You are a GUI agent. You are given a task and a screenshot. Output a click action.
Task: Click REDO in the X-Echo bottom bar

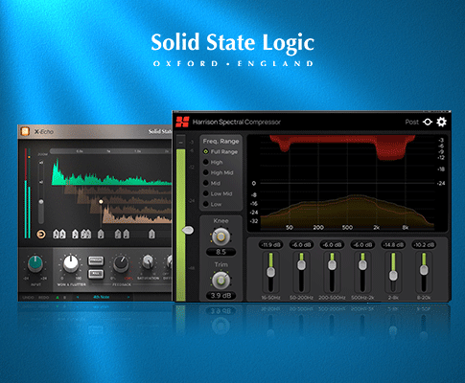click(44, 297)
